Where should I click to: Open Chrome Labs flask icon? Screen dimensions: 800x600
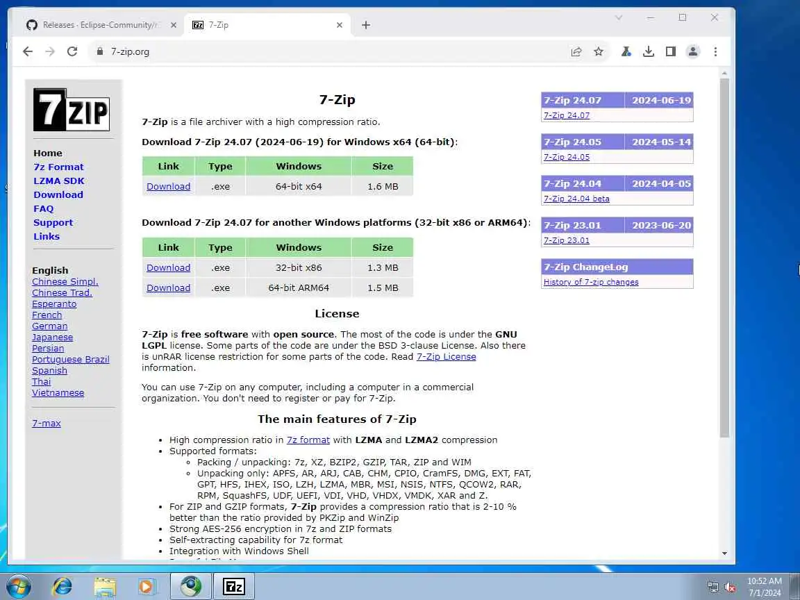[x=626, y=51]
